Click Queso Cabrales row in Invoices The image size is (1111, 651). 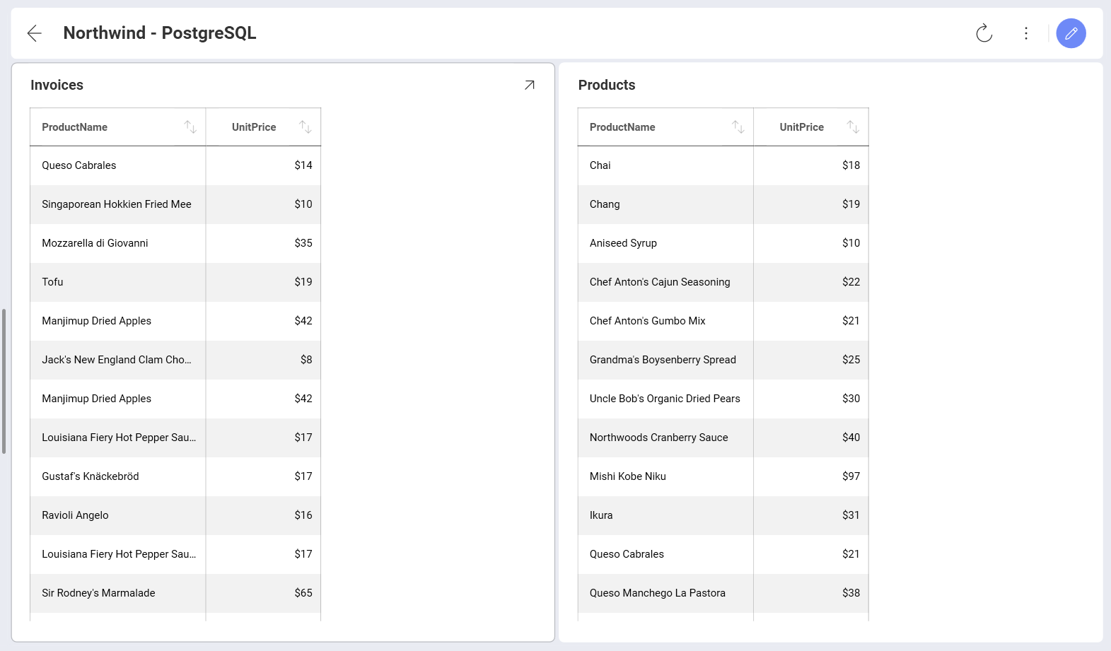point(175,165)
